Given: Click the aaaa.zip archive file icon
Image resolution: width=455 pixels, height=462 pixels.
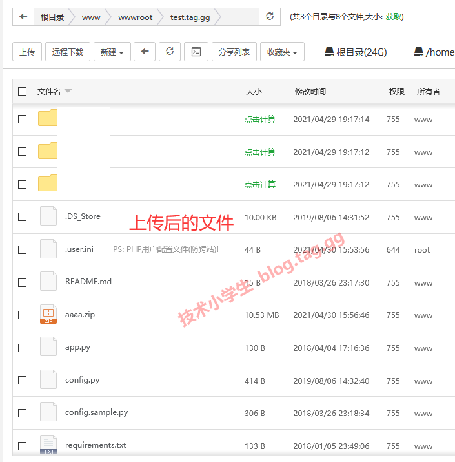Looking at the screenshot, I should (x=48, y=315).
